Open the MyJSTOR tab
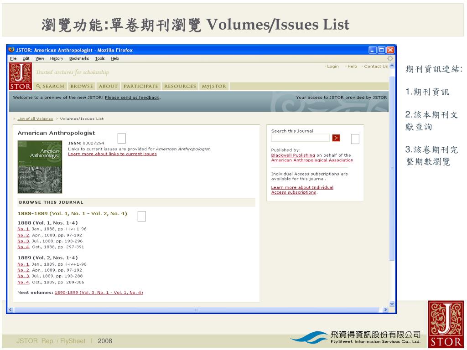467x350 pixels. (214, 86)
